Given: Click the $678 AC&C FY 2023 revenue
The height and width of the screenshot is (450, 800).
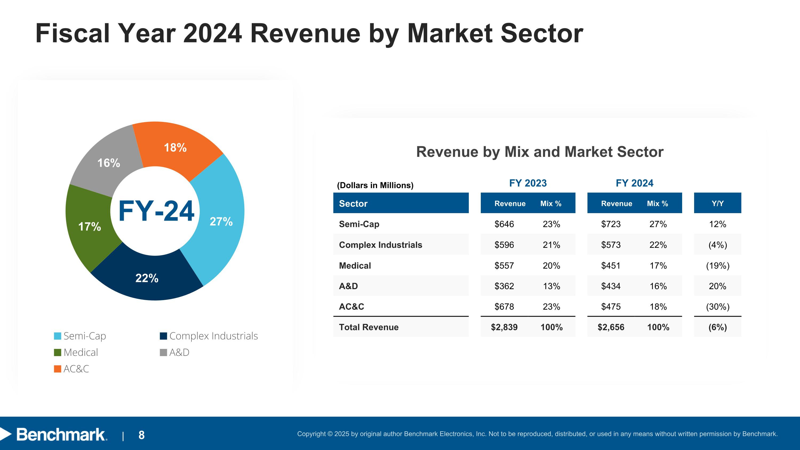Looking at the screenshot, I should click(504, 307).
